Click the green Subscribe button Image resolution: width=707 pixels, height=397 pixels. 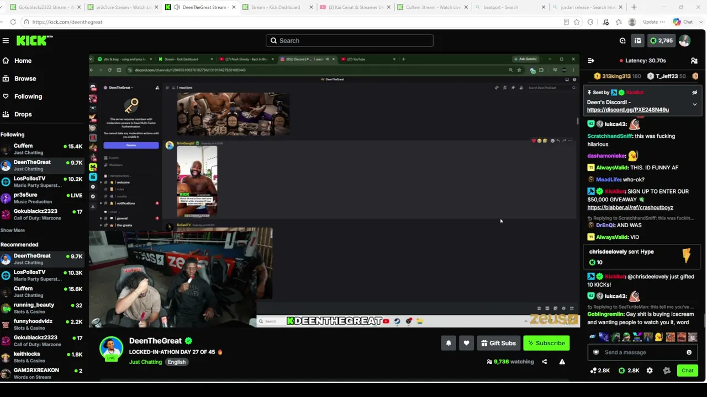click(x=546, y=343)
